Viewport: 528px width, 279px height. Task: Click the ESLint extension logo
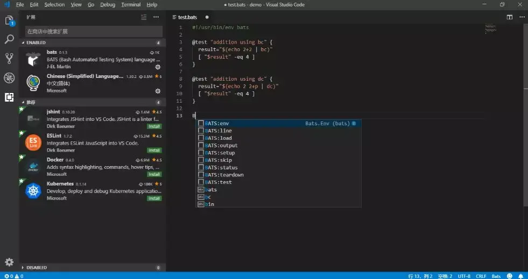click(33, 143)
